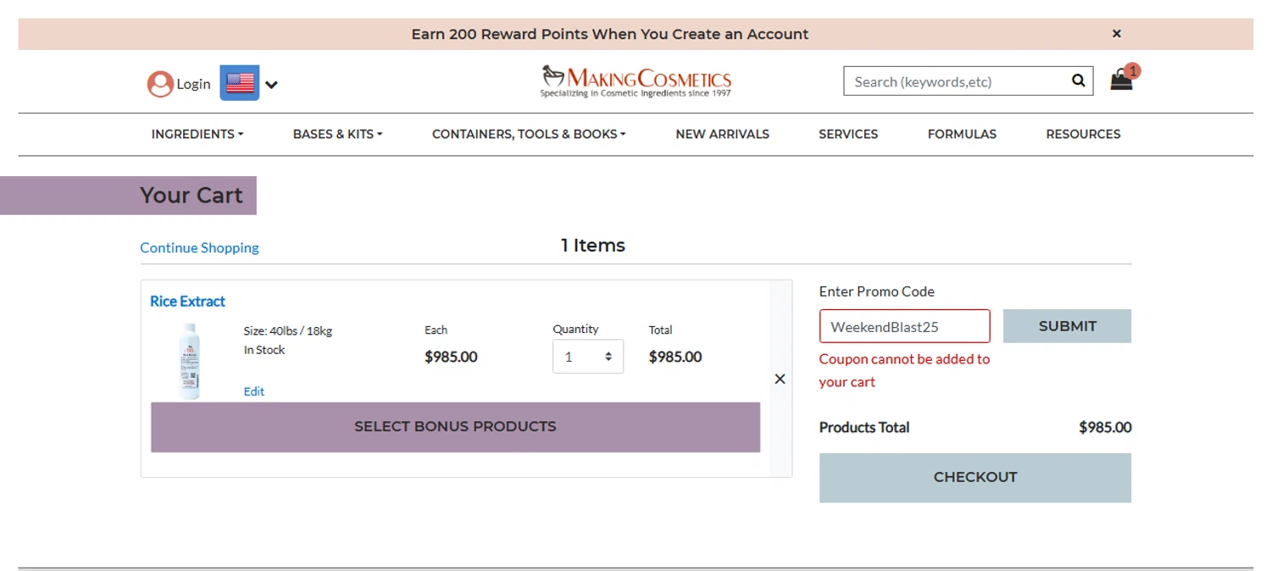Click the 'In Stock' status text
This screenshot has height=571, width=1271.
coord(264,350)
